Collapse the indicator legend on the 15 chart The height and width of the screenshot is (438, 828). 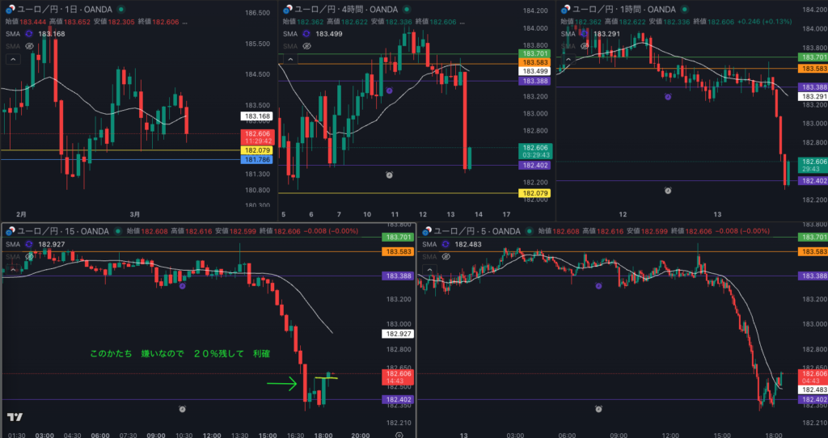tap(13, 270)
